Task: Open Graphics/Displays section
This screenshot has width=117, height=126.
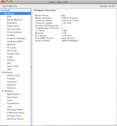Action: pyautogui.click(x=16, y=38)
